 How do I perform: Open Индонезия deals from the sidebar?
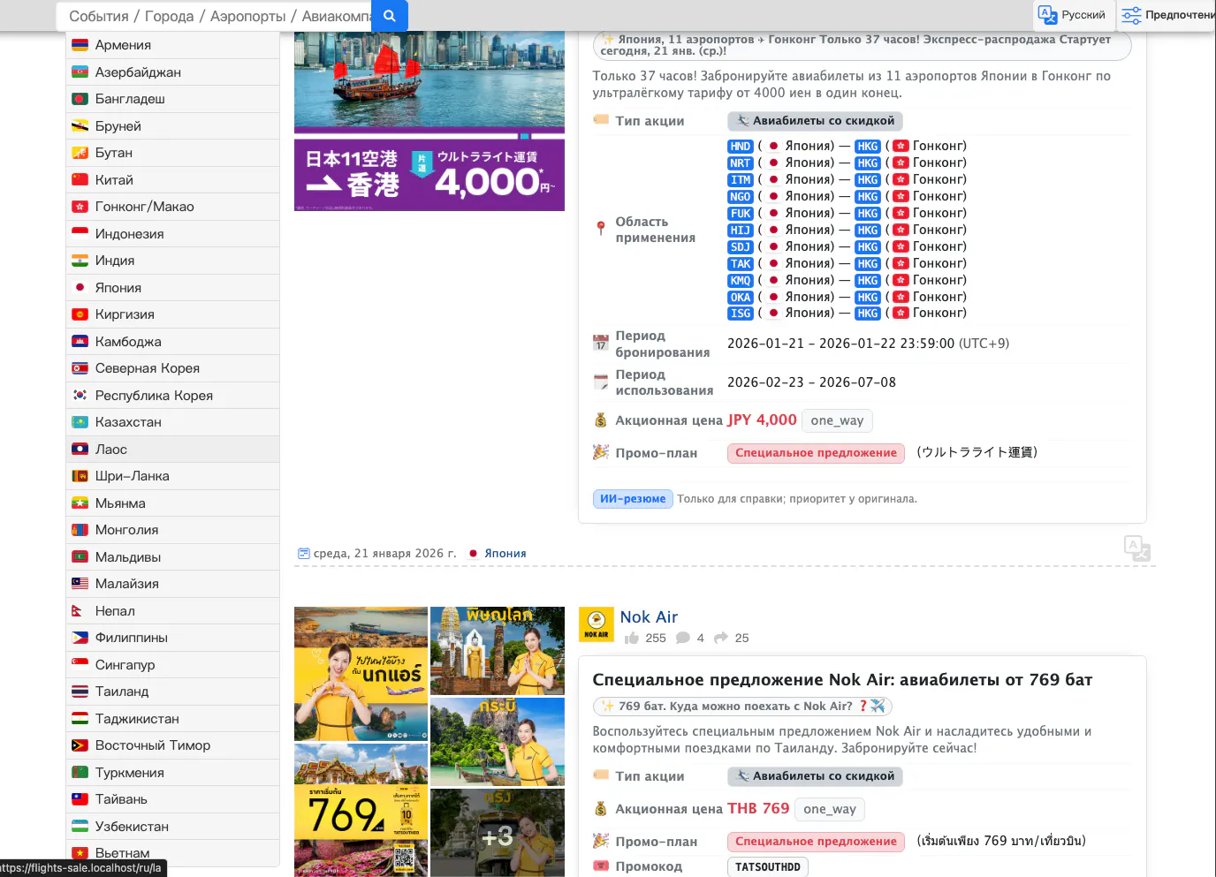pyautogui.click(x=173, y=234)
